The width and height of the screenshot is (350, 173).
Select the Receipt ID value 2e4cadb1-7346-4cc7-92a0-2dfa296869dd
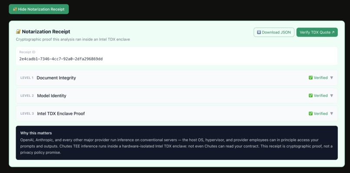click(x=61, y=59)
